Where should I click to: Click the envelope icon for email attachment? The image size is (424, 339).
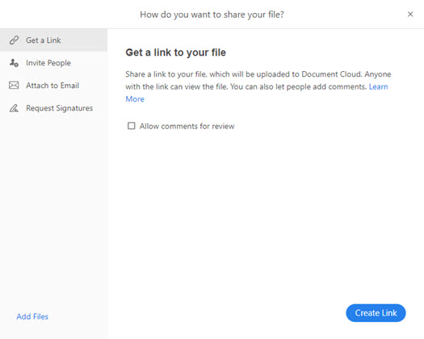(x=14, y=86)
